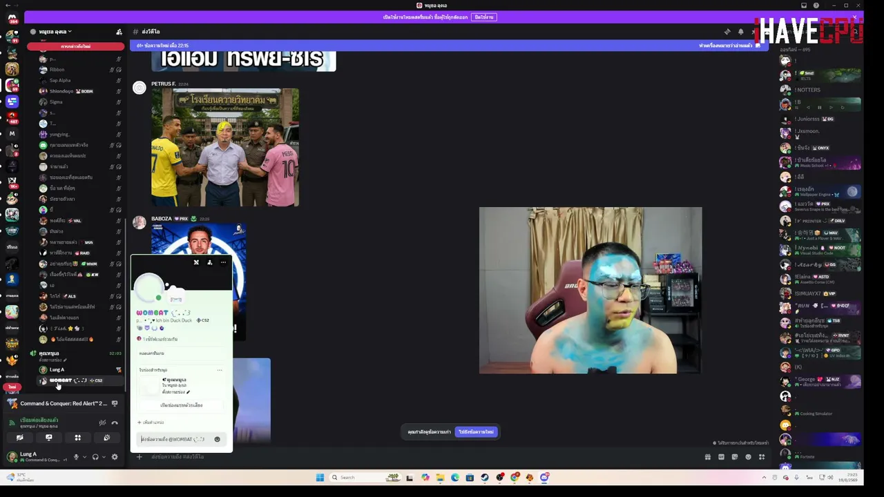Screen dimensions: 884x497
Task: Open the apps launcher in message bar
Action: tap(762, 457)
